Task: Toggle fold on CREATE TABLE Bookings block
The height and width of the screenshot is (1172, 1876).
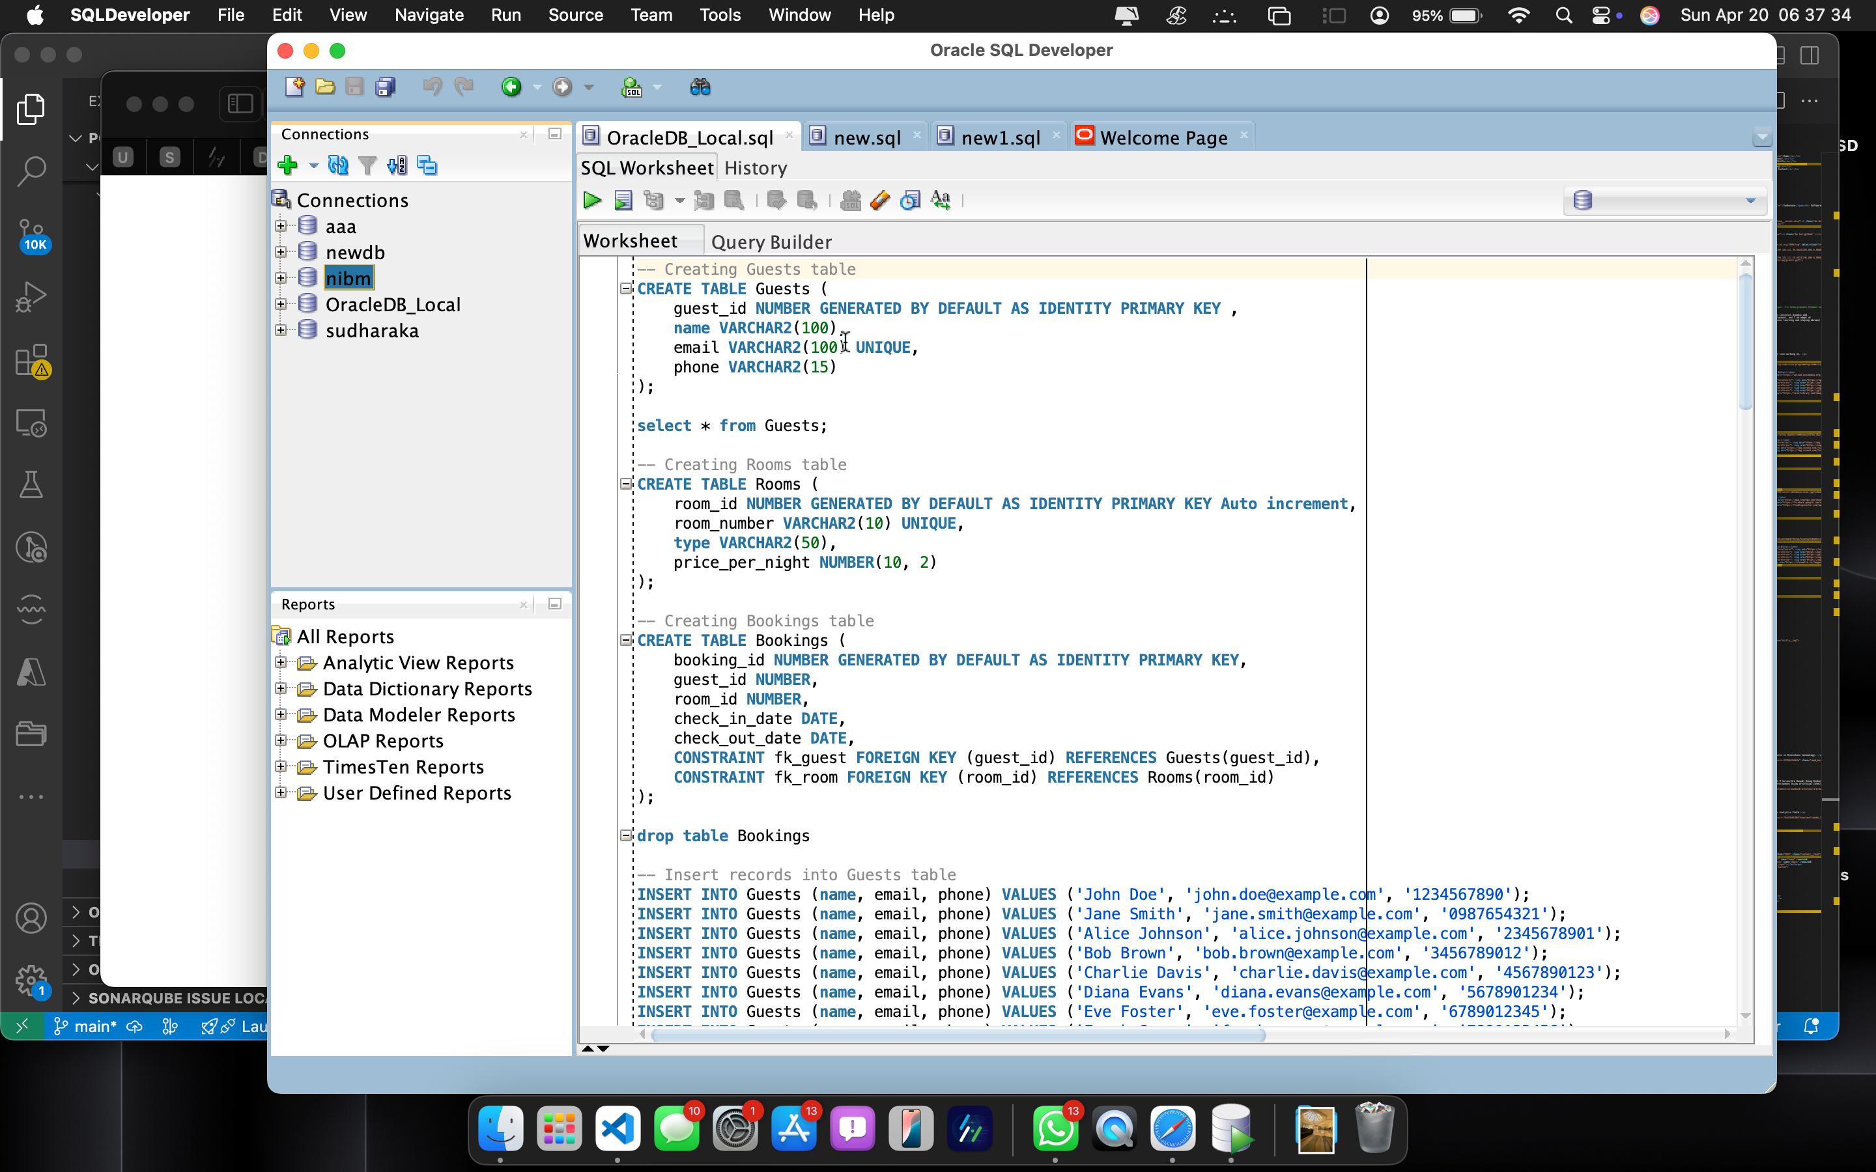Action: click(x=625, y=640)
